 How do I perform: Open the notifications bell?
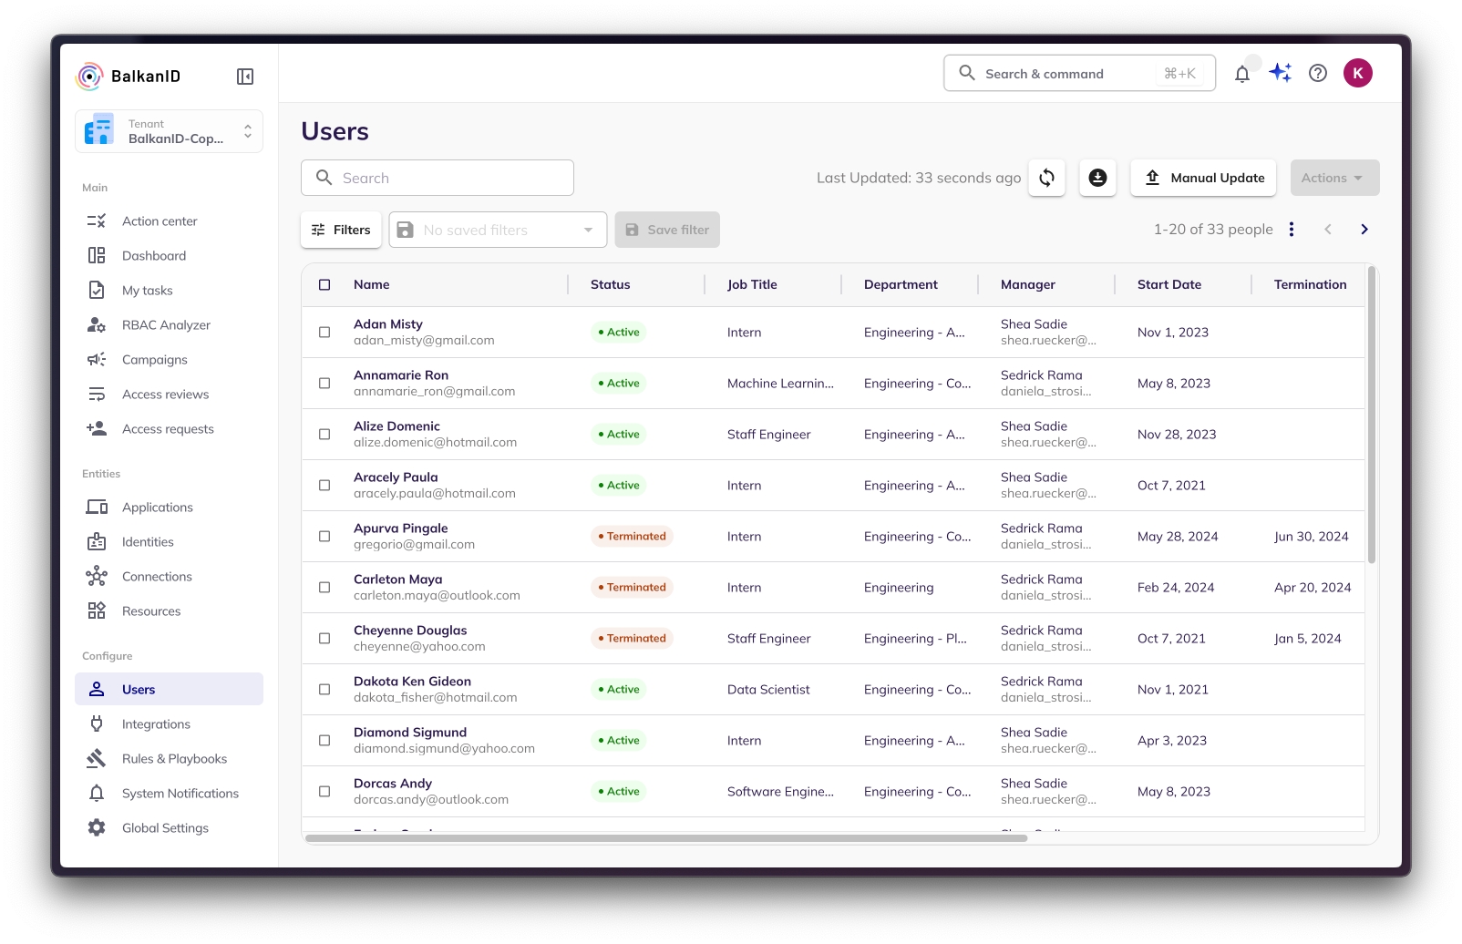tap(1241, 74)
